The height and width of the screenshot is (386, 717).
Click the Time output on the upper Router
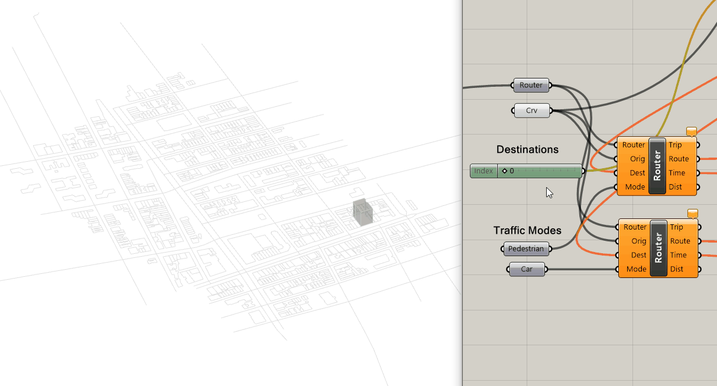click(x=677, y=173)
